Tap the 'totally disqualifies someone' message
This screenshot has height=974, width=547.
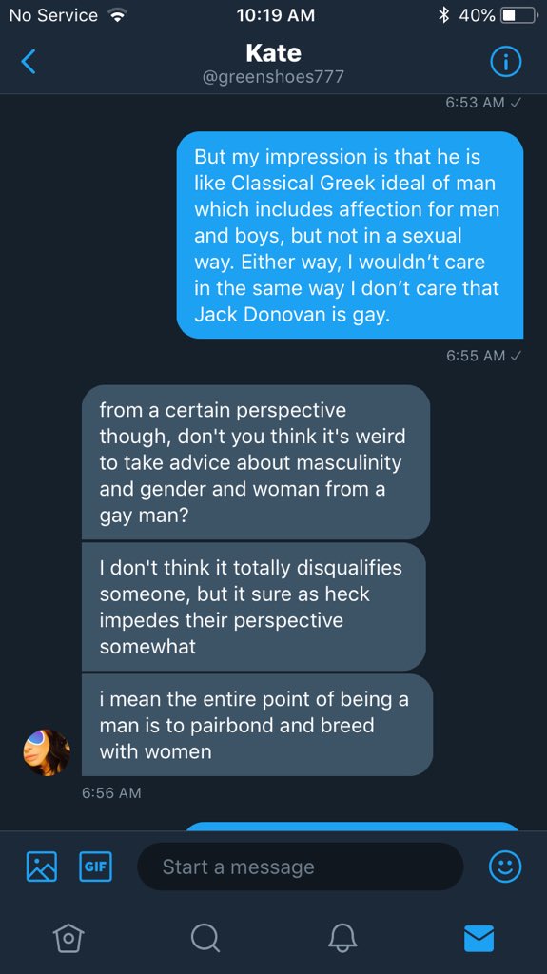click(x=254, y=607)
